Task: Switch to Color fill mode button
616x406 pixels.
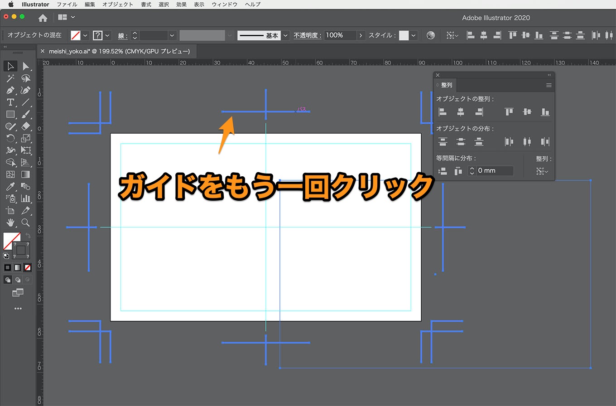Action: [7, 268]
